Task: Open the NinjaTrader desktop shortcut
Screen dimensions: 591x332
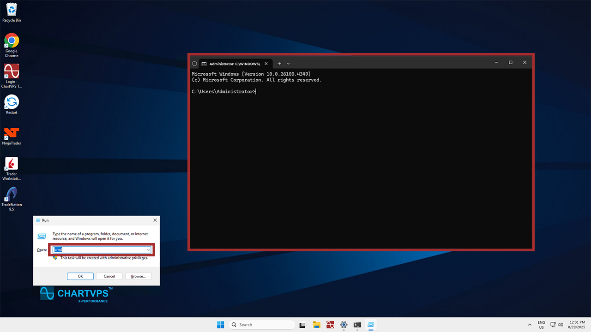Action: coord(12,134)
